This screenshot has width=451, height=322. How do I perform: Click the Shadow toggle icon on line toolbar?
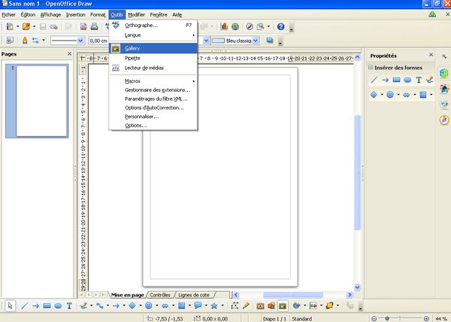tap(270, 41)
